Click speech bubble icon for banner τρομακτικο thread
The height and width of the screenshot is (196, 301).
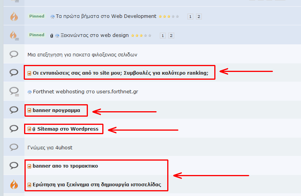[14, 166]
